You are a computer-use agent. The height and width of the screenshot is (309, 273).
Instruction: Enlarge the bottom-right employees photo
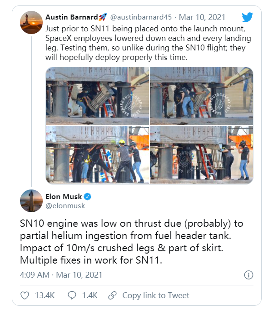point(201,154)
